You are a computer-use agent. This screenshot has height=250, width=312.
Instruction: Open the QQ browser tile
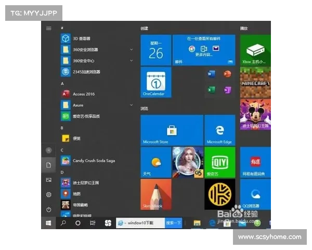[x=255, y=194]
